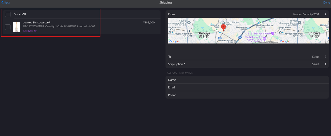Go back using the Back button
Screen dimensions: 331x136
click(6, 3)
